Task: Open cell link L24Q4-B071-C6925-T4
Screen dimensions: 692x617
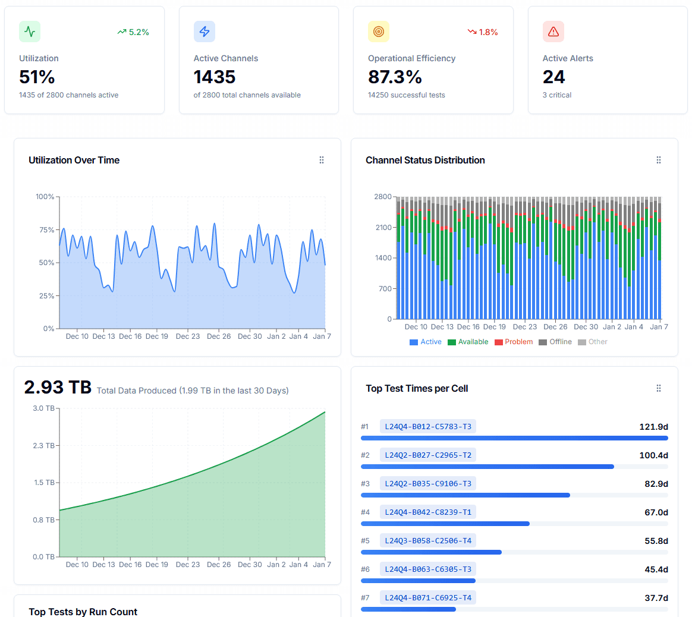Action: pos(428,597)
